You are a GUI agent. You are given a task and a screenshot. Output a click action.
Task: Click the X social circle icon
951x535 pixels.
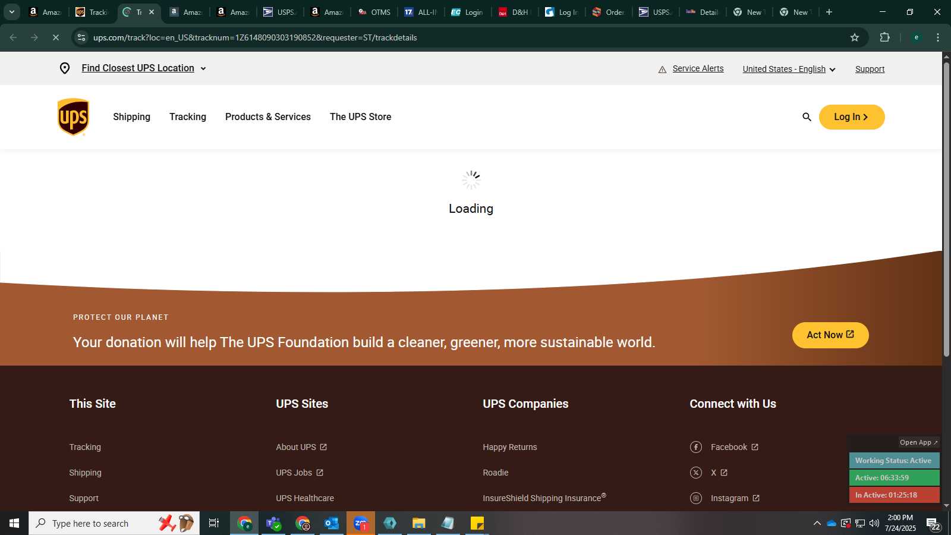696,473
